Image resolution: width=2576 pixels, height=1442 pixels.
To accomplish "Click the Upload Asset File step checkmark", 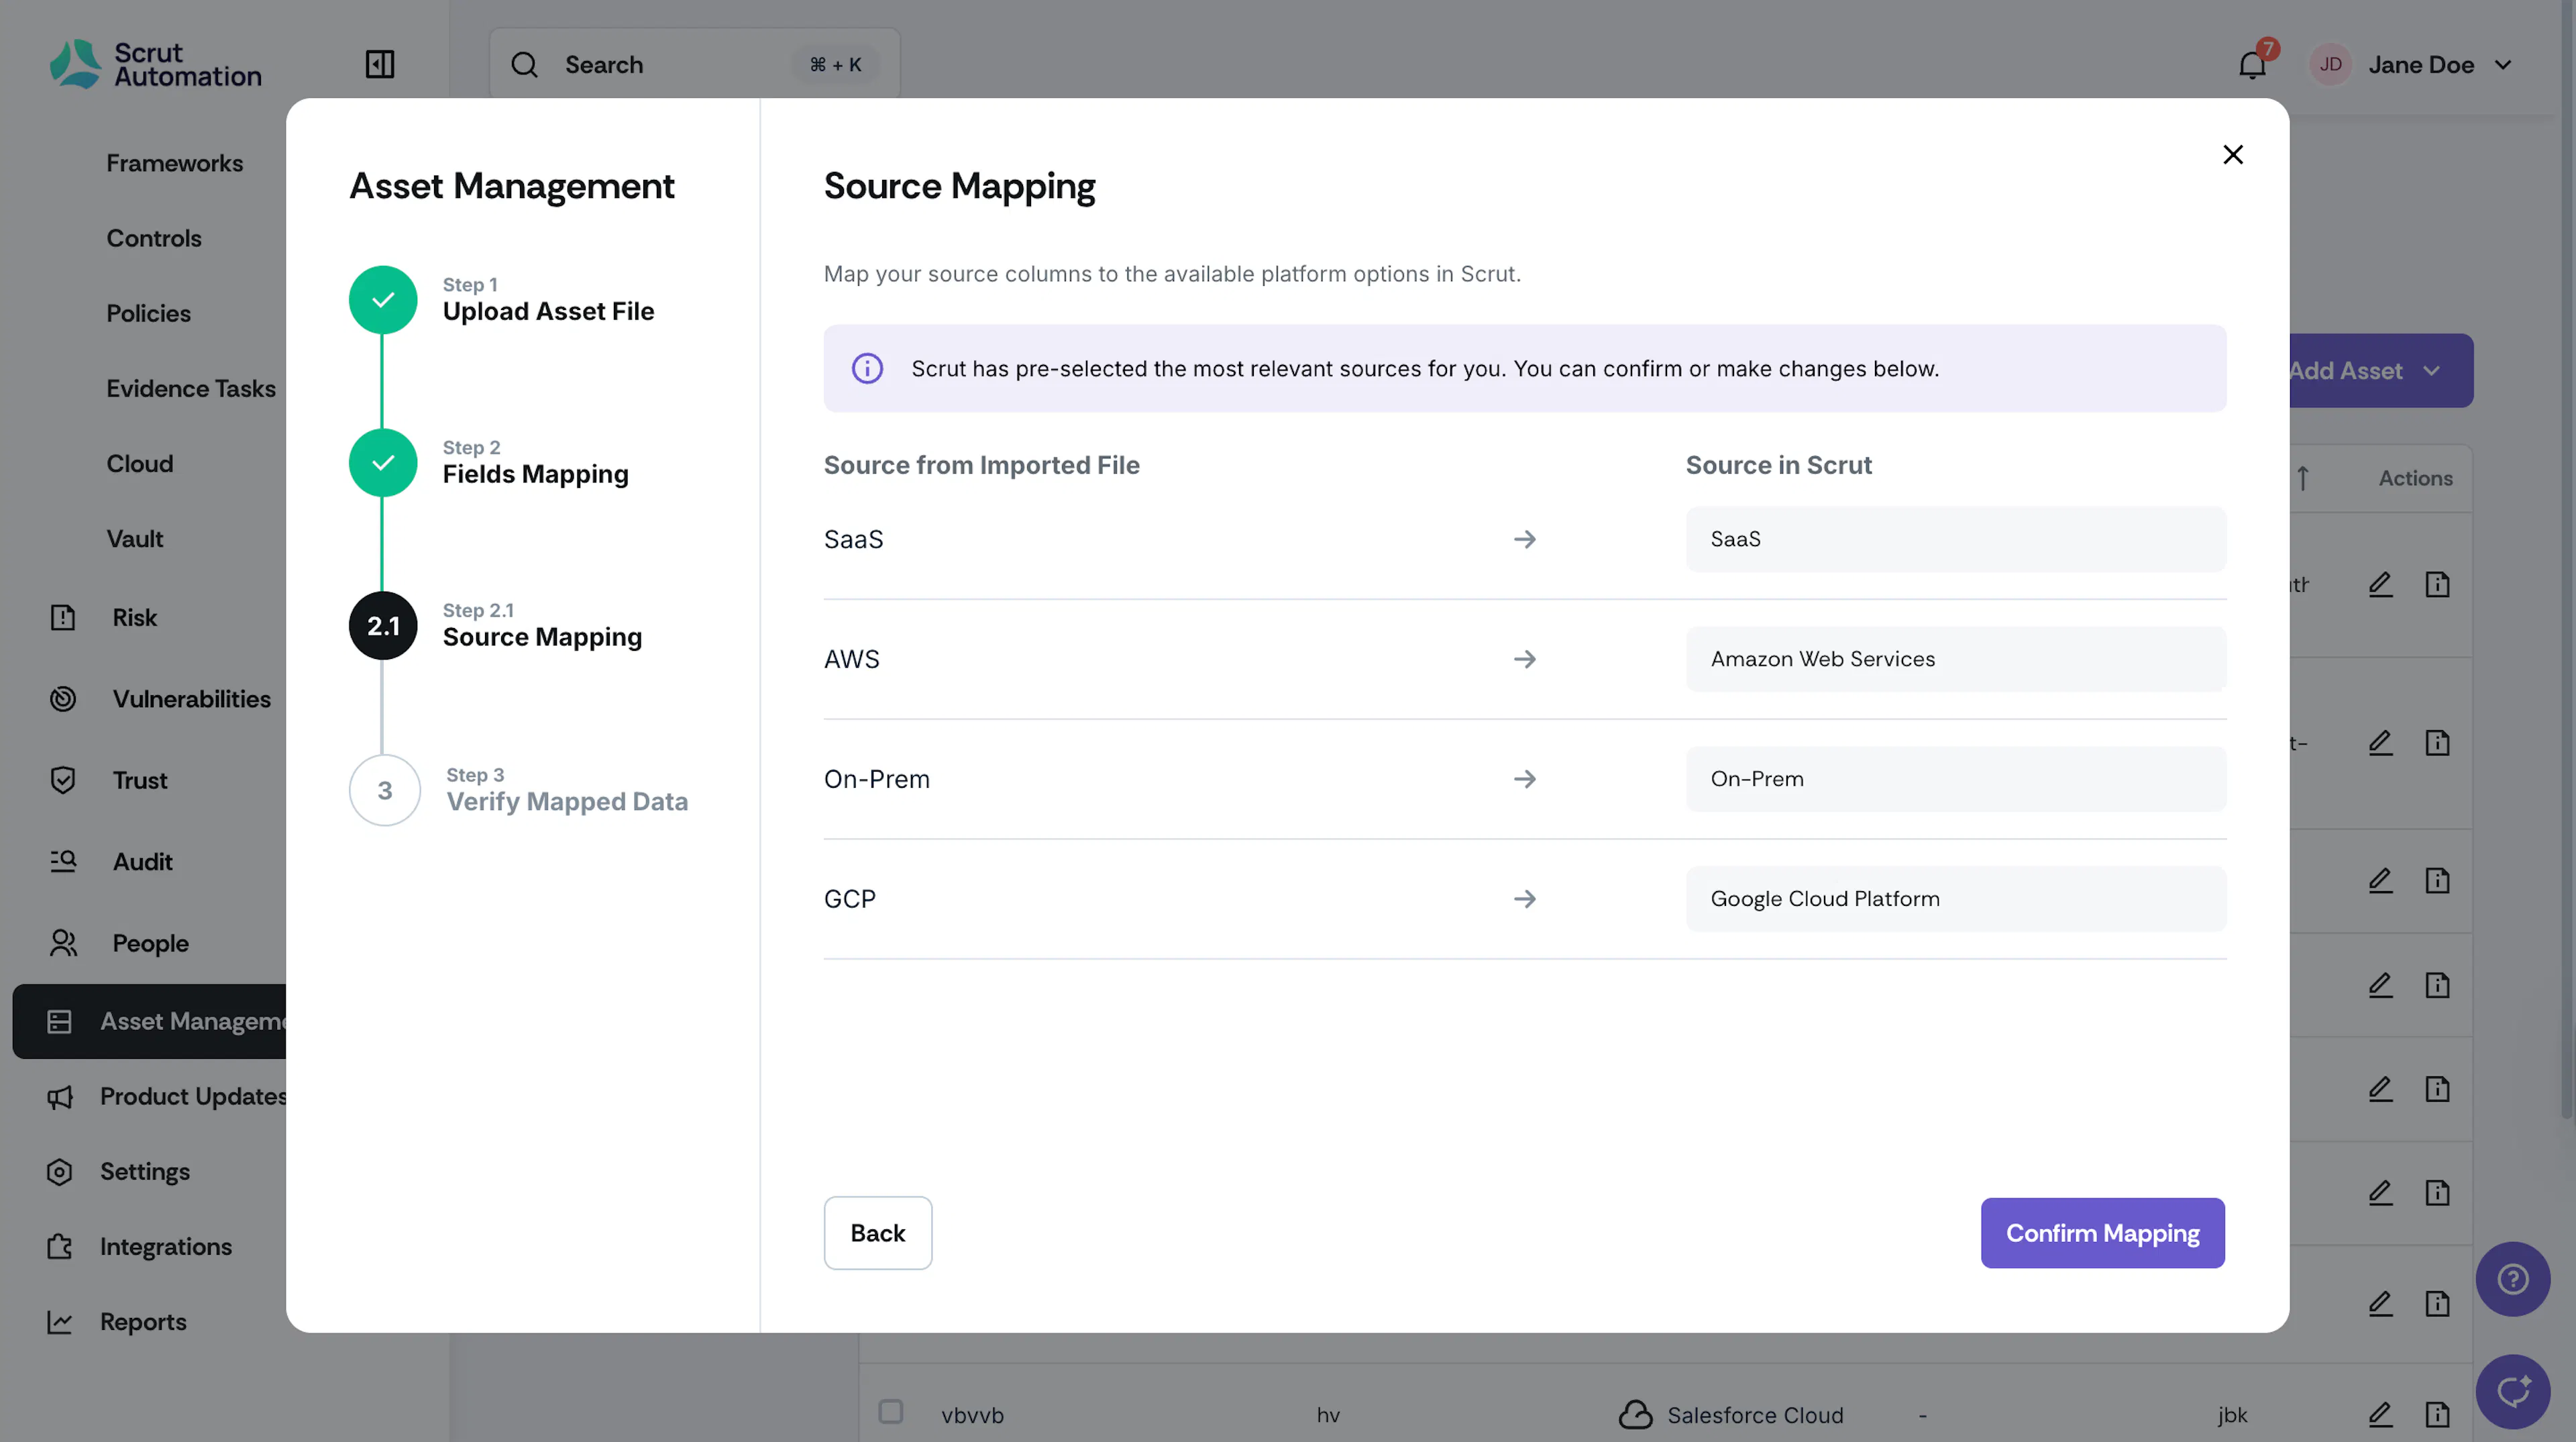I will click(383, 300).
